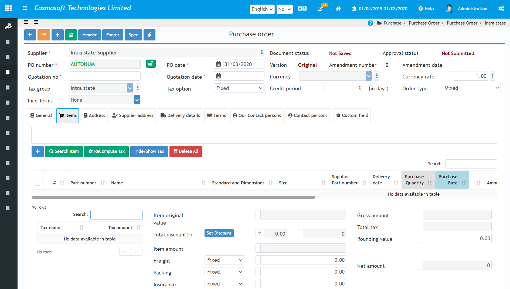Image resolution: width=510 pixels, height=289 pixels.
Task: Click the paperclip attachment button
Action: [x=149, y=35]
